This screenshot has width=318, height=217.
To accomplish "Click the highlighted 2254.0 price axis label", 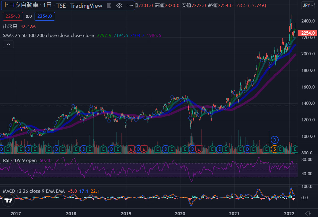I will pyautogui.click(x=307, y=33).
